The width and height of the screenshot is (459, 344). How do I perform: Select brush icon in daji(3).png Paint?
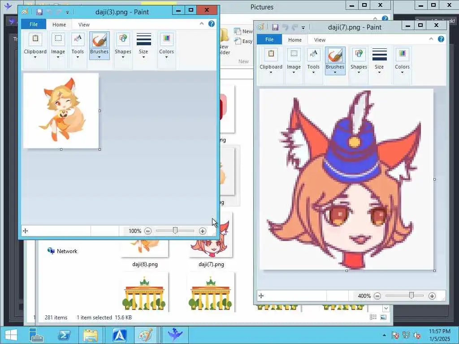point(99,40)
